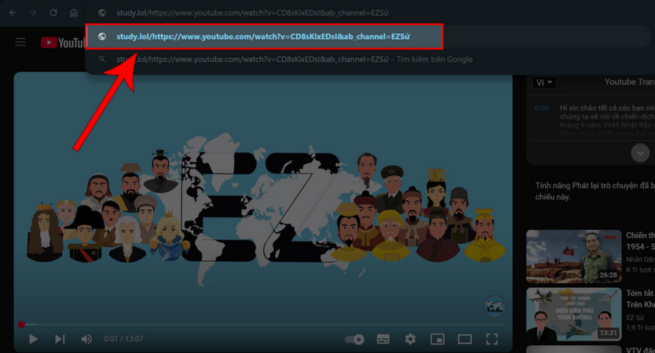Viewport: 655px width, 353px height.
Task: Mute the video volume
Action: [x=86, y=339]
